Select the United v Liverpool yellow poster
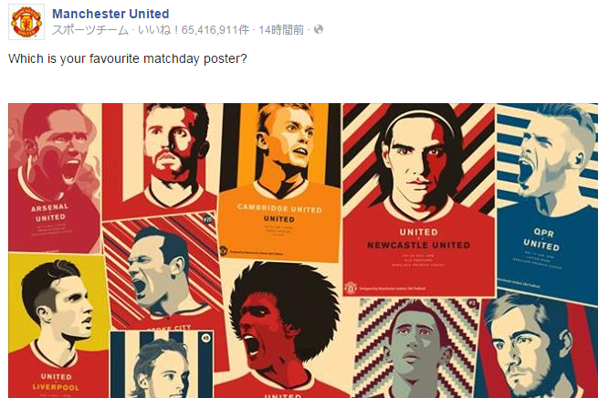Viewport: 598px width, 398px height. 58,326
